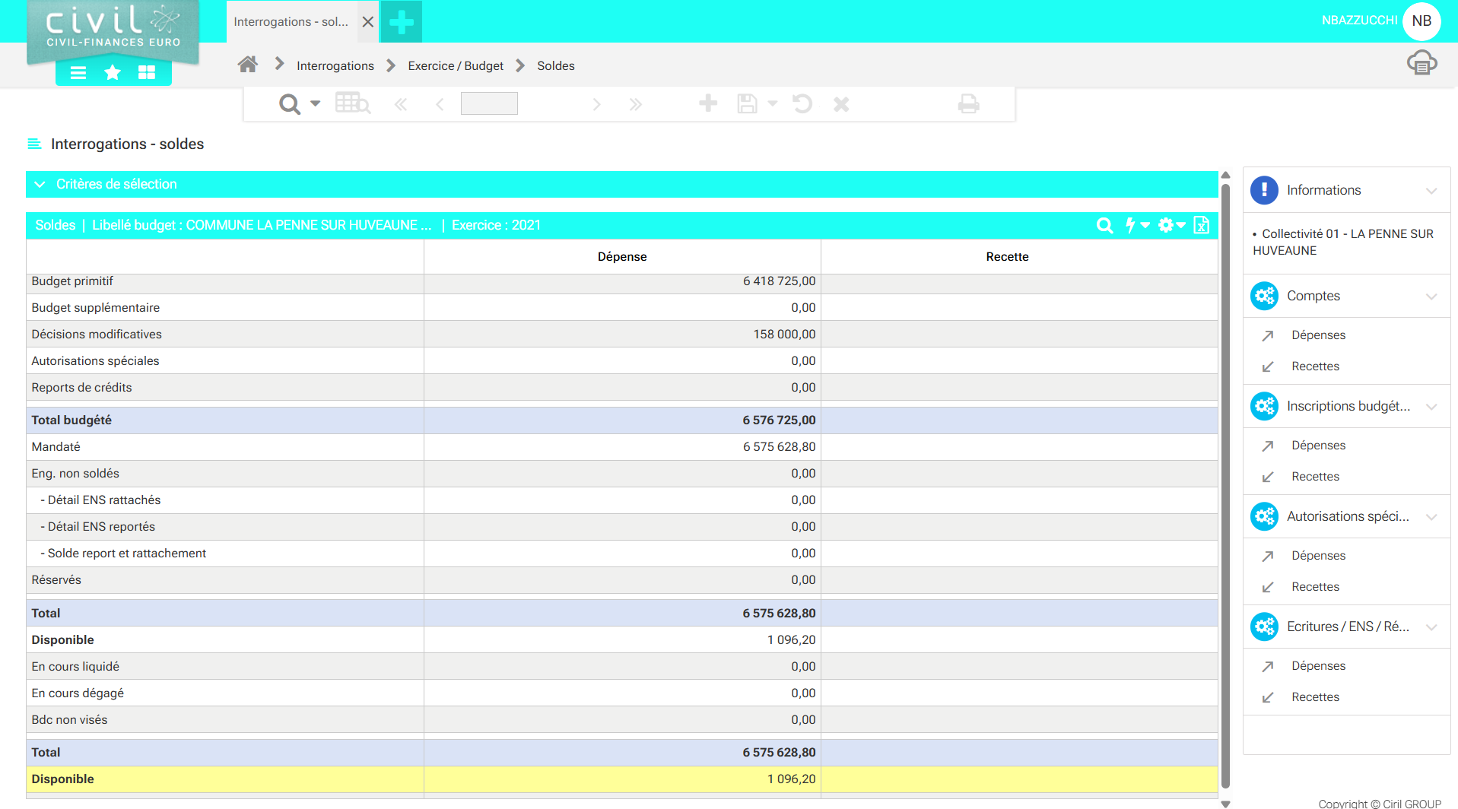Open favorites star icon
Screen dimensions: 1458x809
(113, 73)
